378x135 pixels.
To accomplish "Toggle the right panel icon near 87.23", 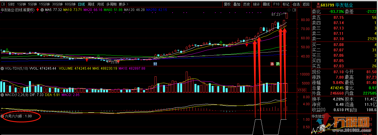I will point(294,10).
